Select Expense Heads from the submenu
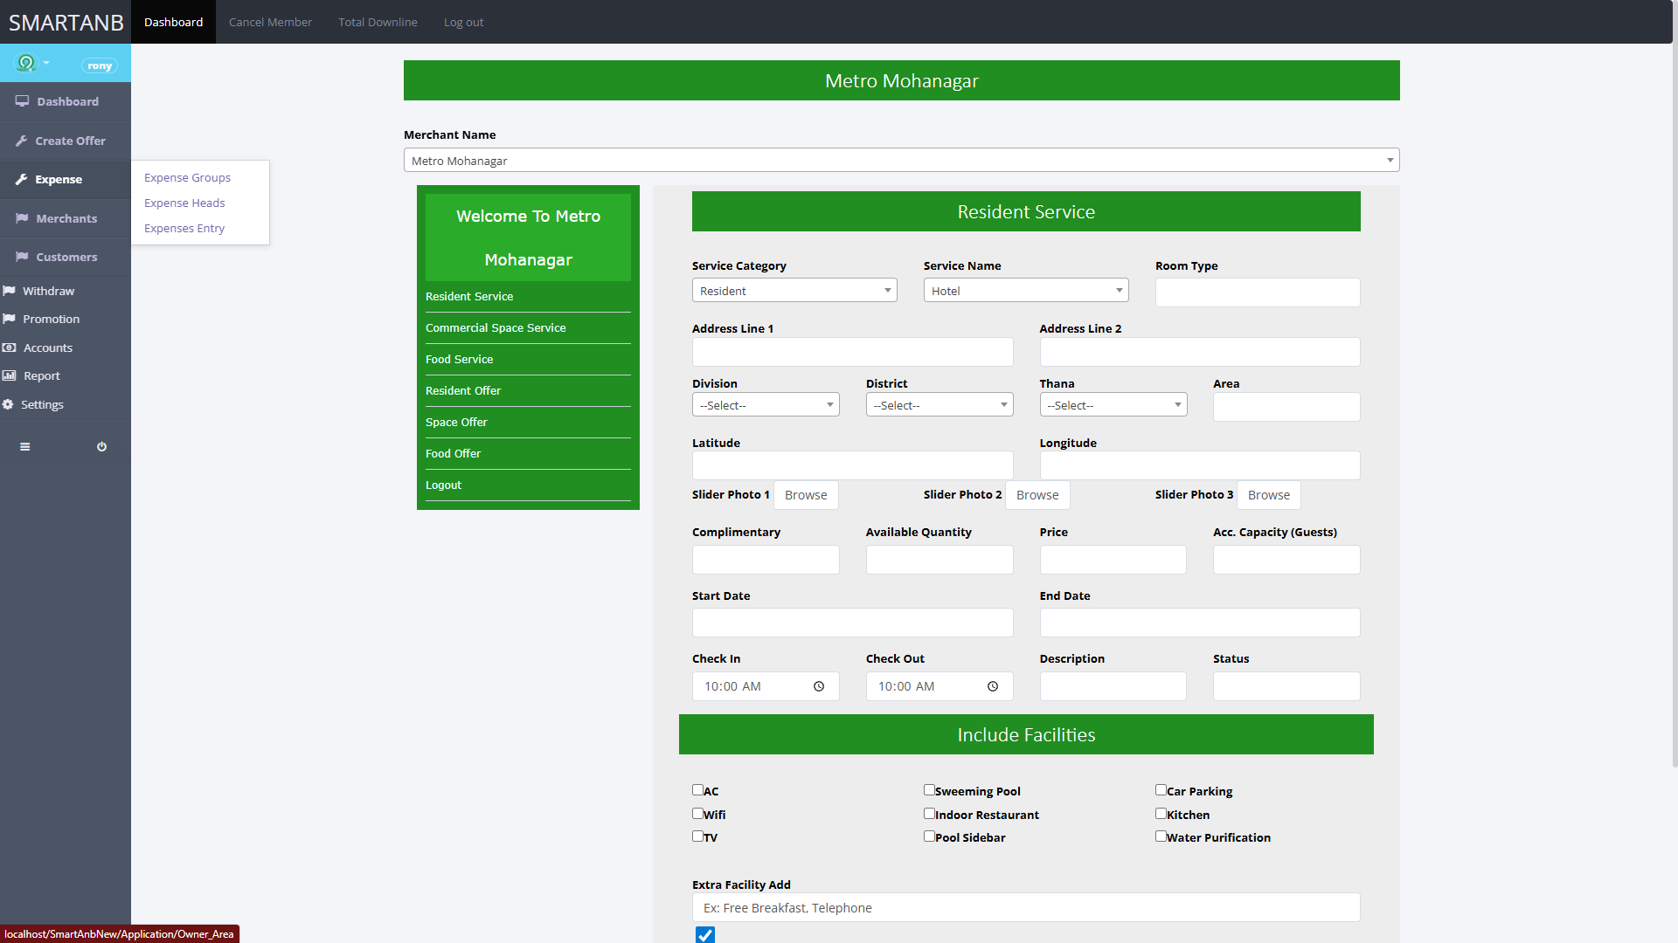1678x943 pixels. pyautogui.click(x=184, y=203)
